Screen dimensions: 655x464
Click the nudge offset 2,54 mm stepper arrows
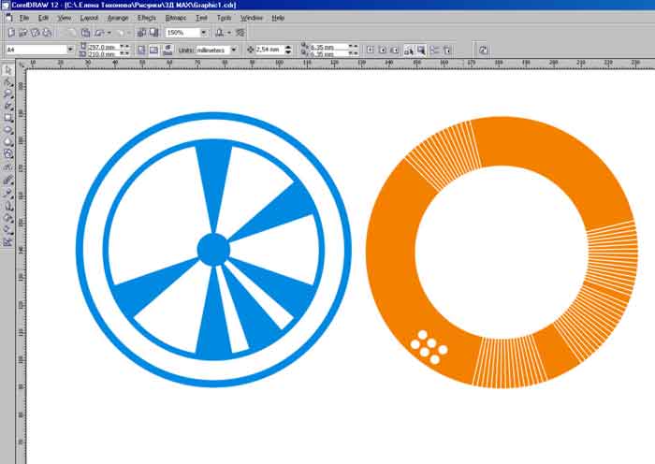(x=288, y=50)
